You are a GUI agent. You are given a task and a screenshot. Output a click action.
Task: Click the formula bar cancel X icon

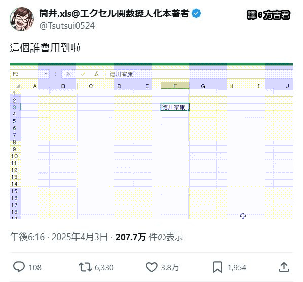68,74
